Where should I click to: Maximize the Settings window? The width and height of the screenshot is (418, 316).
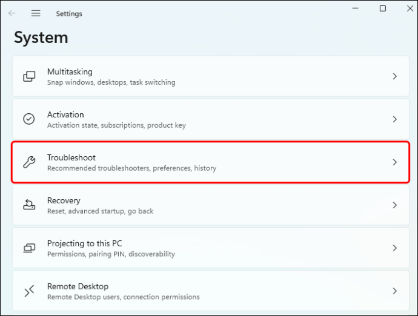(x=383, y=8)
